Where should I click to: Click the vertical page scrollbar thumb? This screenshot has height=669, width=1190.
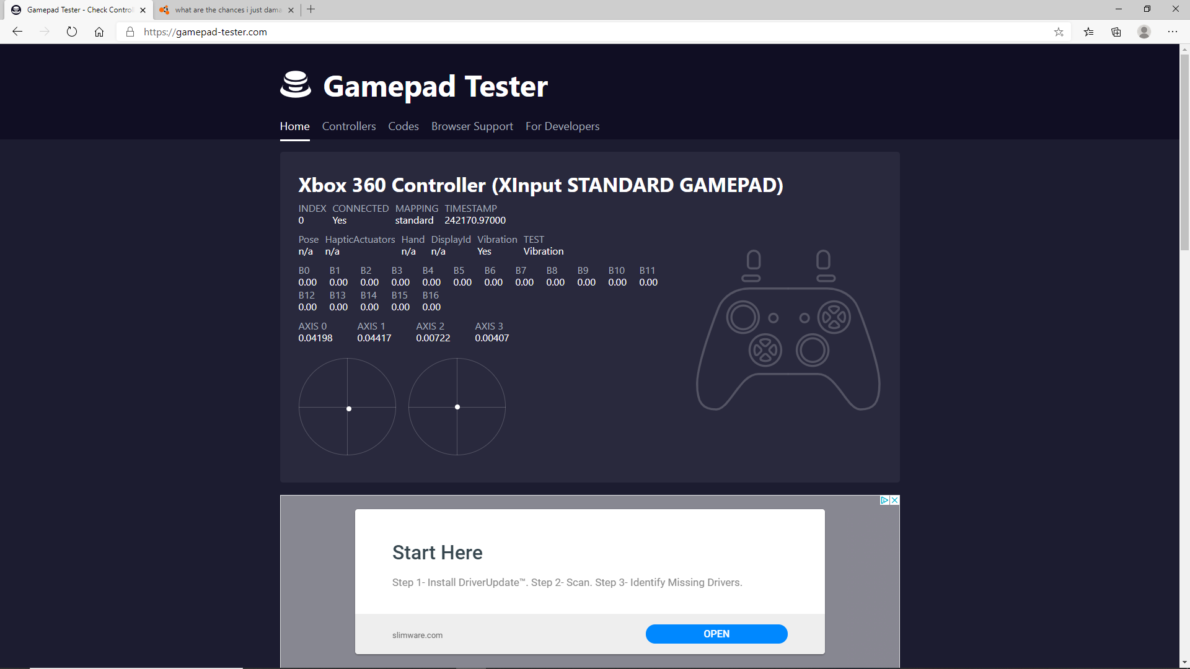click(x=1184, y=152)
